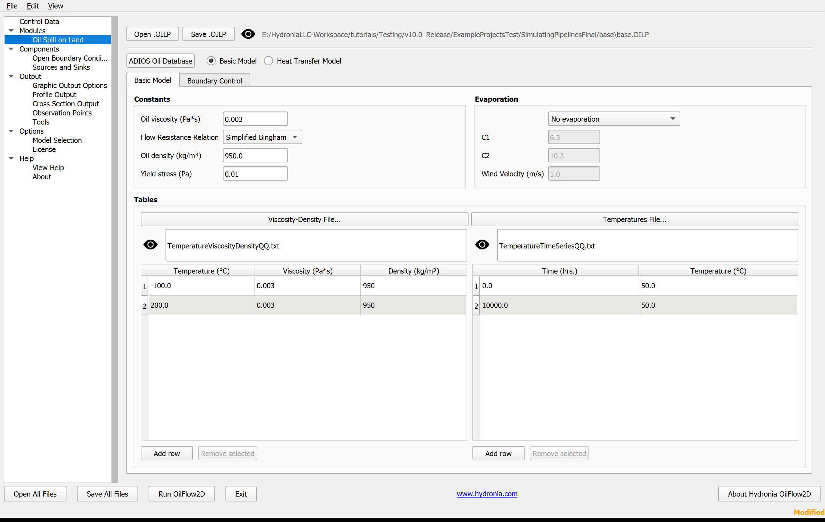The height and width of the screenshot is (522, 825).
Task: Click the Open .OILP button
Action: (x=152, y=34)
